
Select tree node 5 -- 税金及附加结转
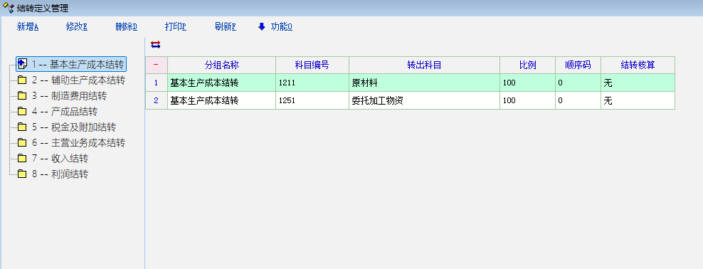(x=73, y=127)
